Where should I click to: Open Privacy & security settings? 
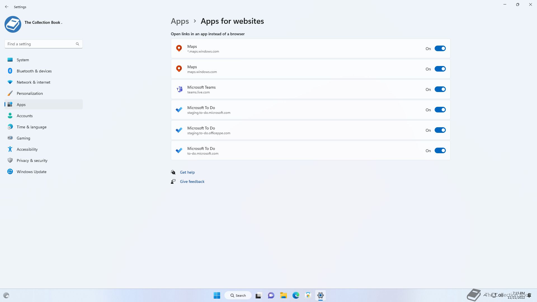[x=43, y=161]
